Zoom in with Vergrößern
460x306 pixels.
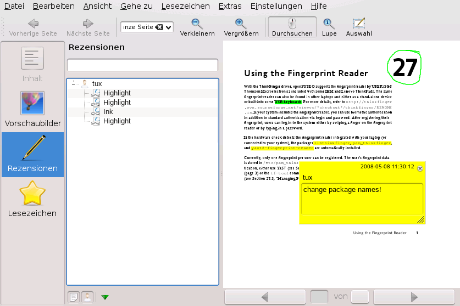(x=241, y=27)
